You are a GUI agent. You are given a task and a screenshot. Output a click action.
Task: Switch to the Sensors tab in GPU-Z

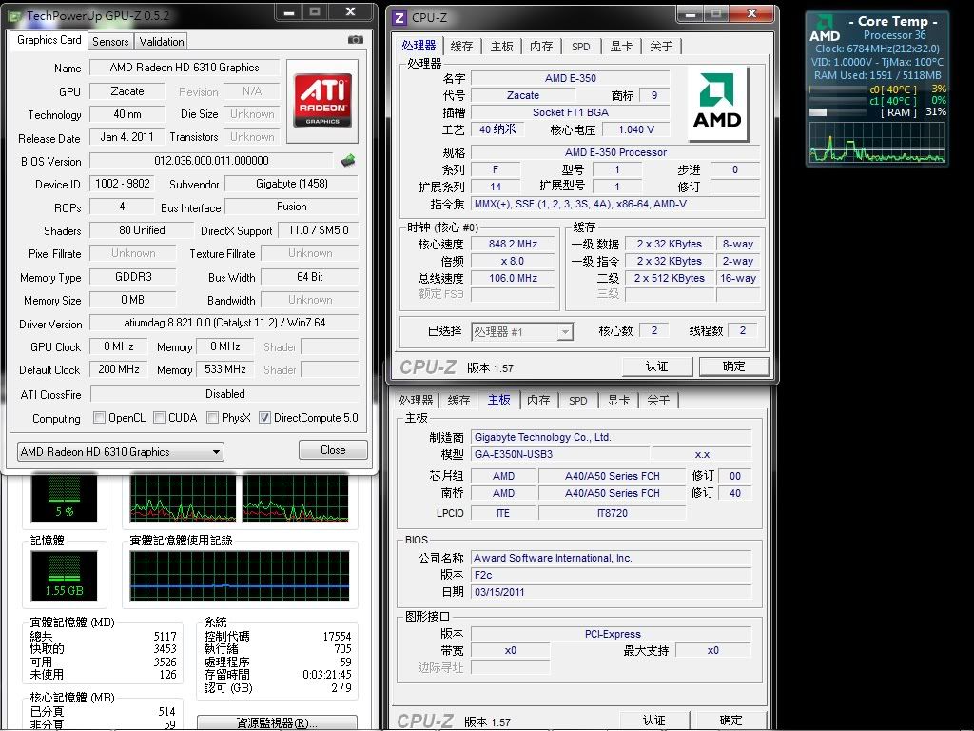[x=110, y=42]
